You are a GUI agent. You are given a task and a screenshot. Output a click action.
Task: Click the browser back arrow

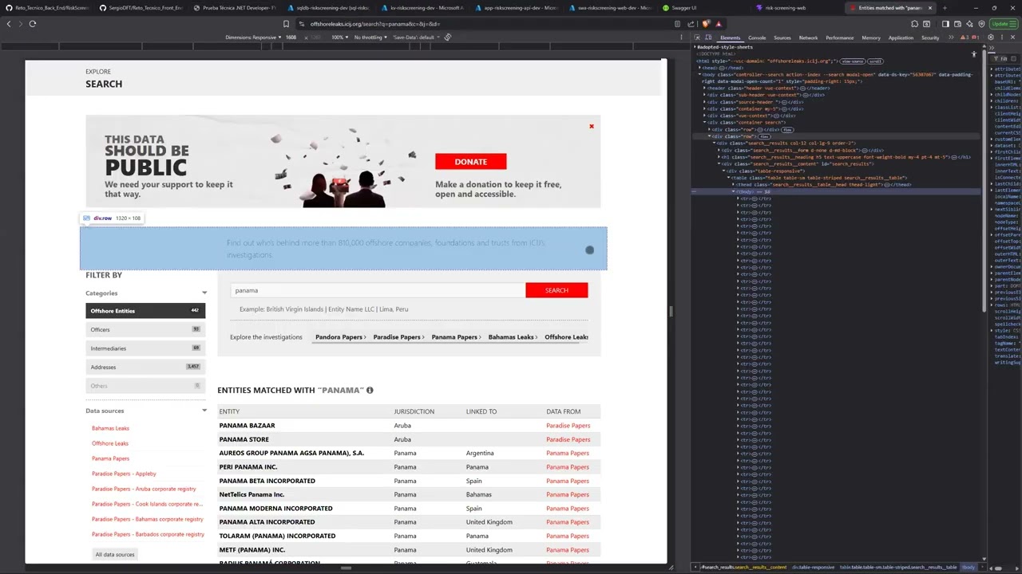tap(9, 24)
